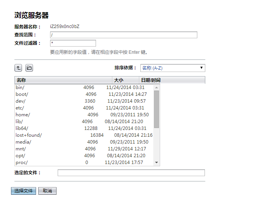Focus the 选定的文件 input field
The height and width of the screenshot is (200, 266).
(131, 173)
